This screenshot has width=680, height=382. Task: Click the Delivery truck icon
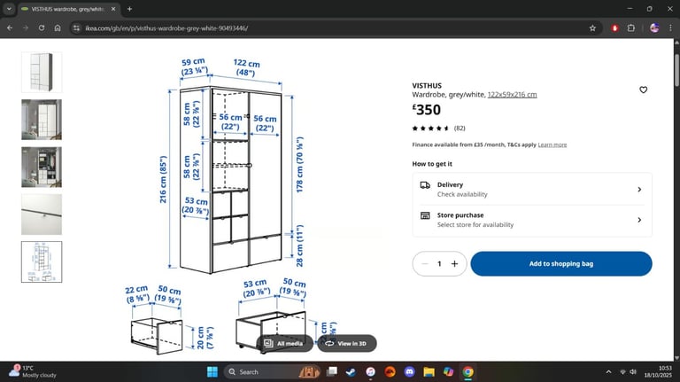(425, 185)
